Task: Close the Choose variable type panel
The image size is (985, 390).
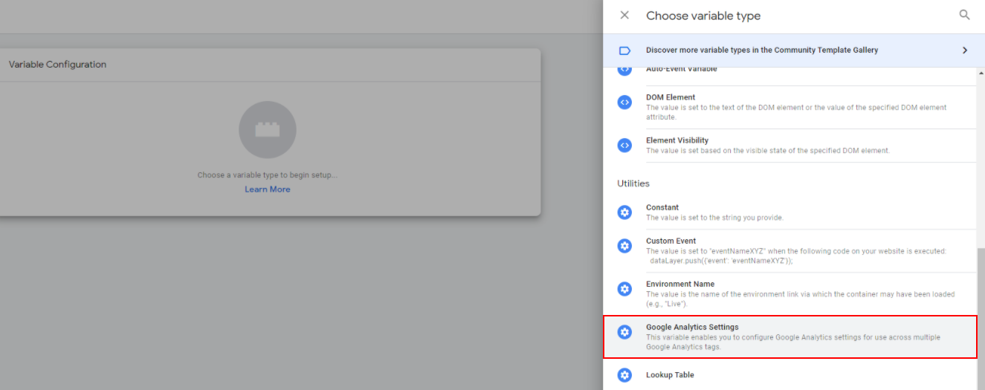Action: 624,15
